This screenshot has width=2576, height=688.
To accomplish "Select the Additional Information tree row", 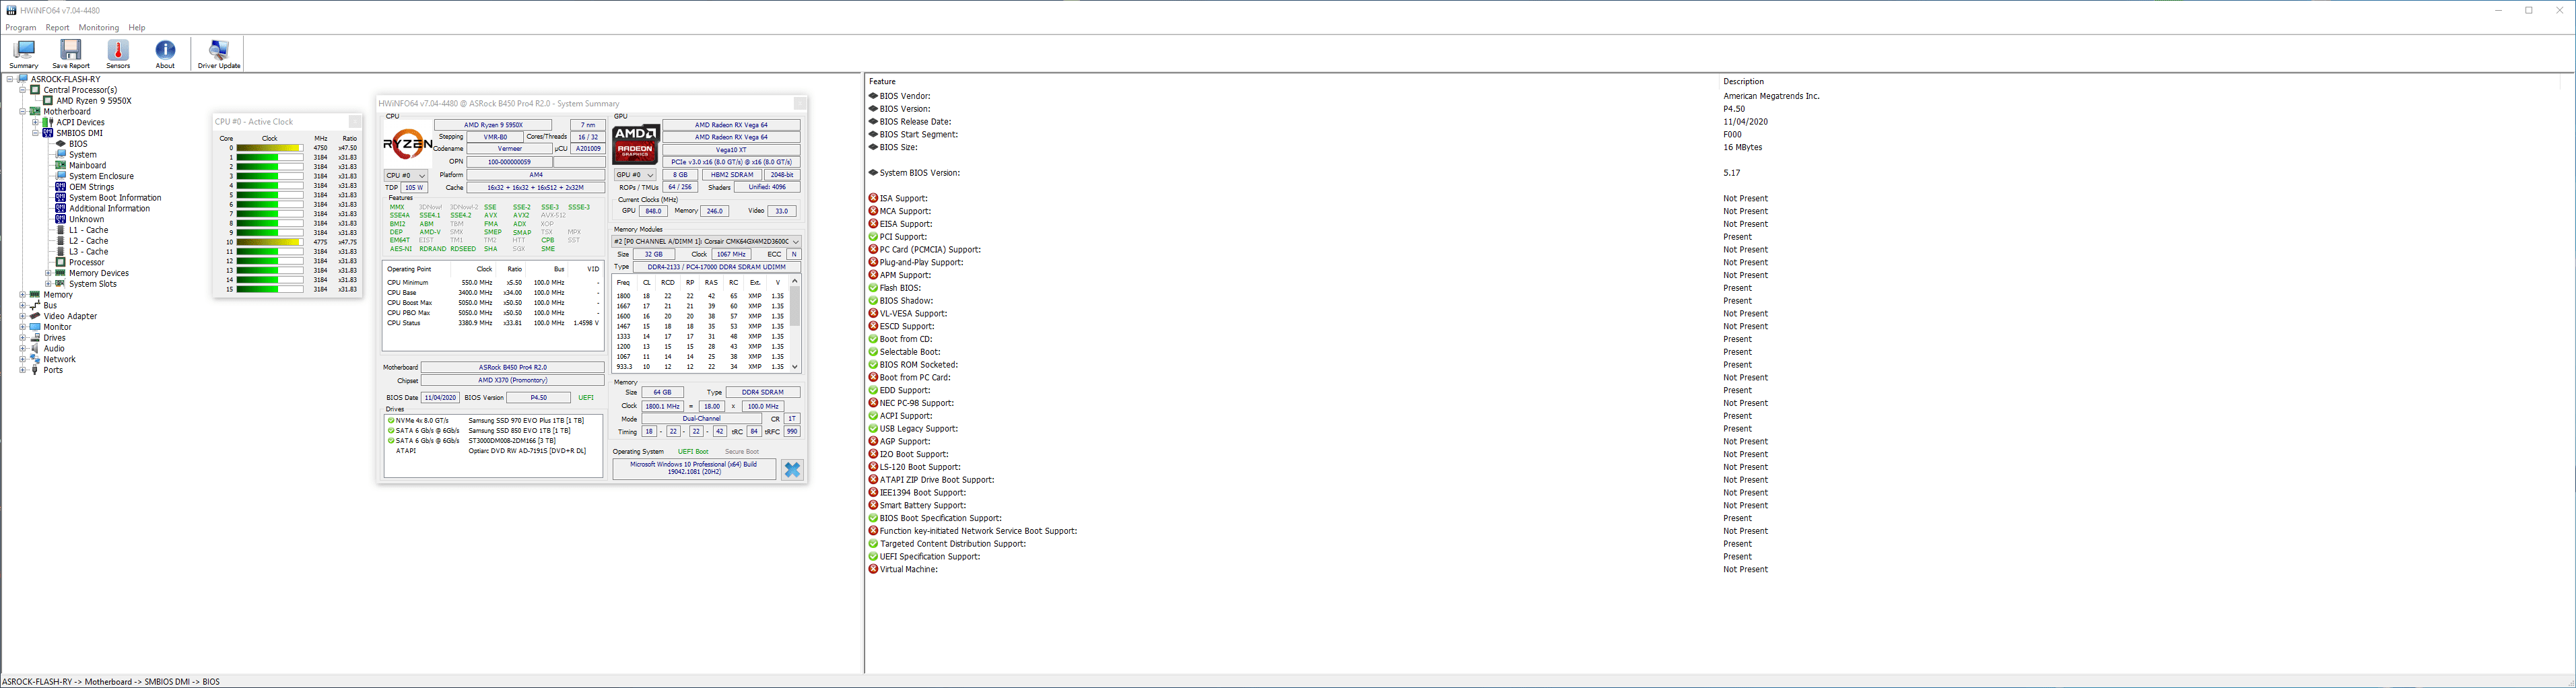I will 109,209.
